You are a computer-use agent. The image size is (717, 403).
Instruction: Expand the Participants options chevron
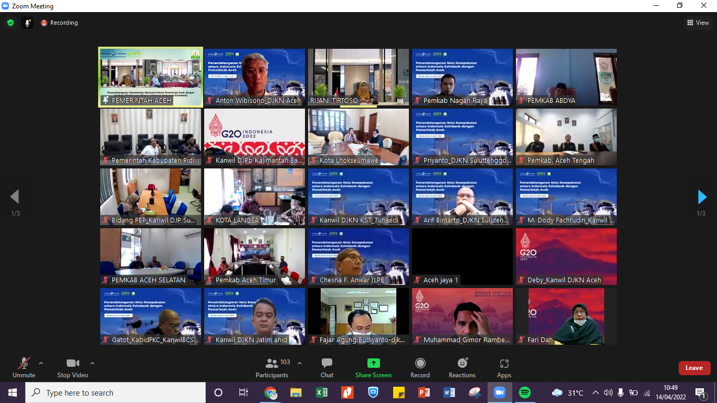pyautogui.click(x=300, y=363)
